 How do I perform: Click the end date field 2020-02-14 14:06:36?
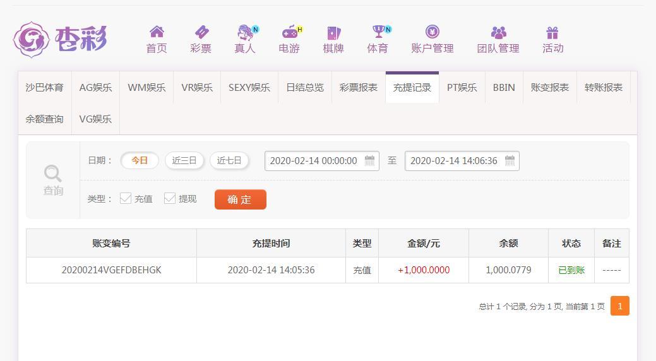(462, 161)
